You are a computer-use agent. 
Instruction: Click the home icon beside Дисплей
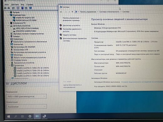pyautogui.click(x=7, y=84)
